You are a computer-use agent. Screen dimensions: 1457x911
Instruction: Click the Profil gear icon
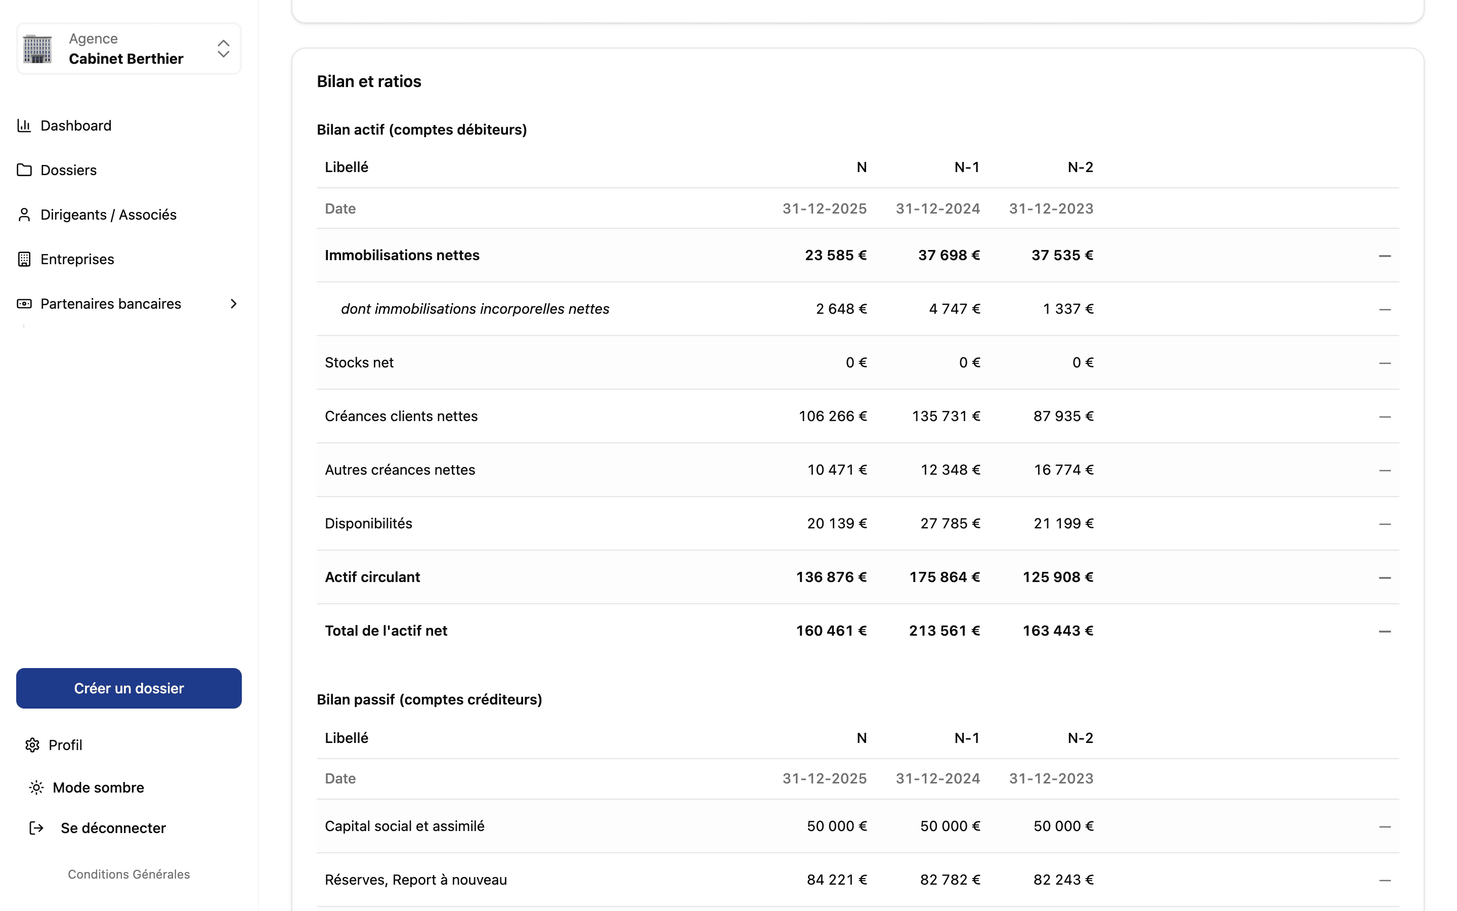tap(32, 746)
